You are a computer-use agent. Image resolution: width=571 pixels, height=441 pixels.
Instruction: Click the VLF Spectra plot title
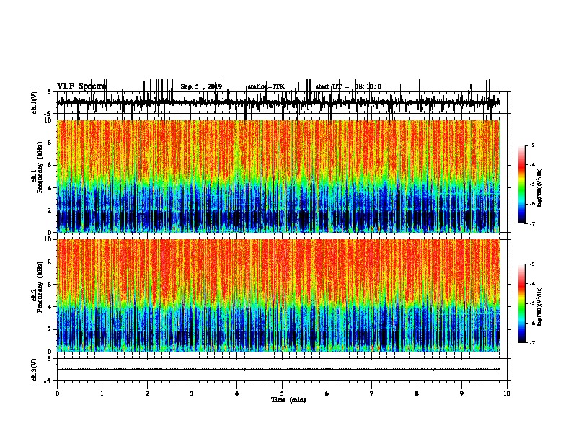coord(81,86)
